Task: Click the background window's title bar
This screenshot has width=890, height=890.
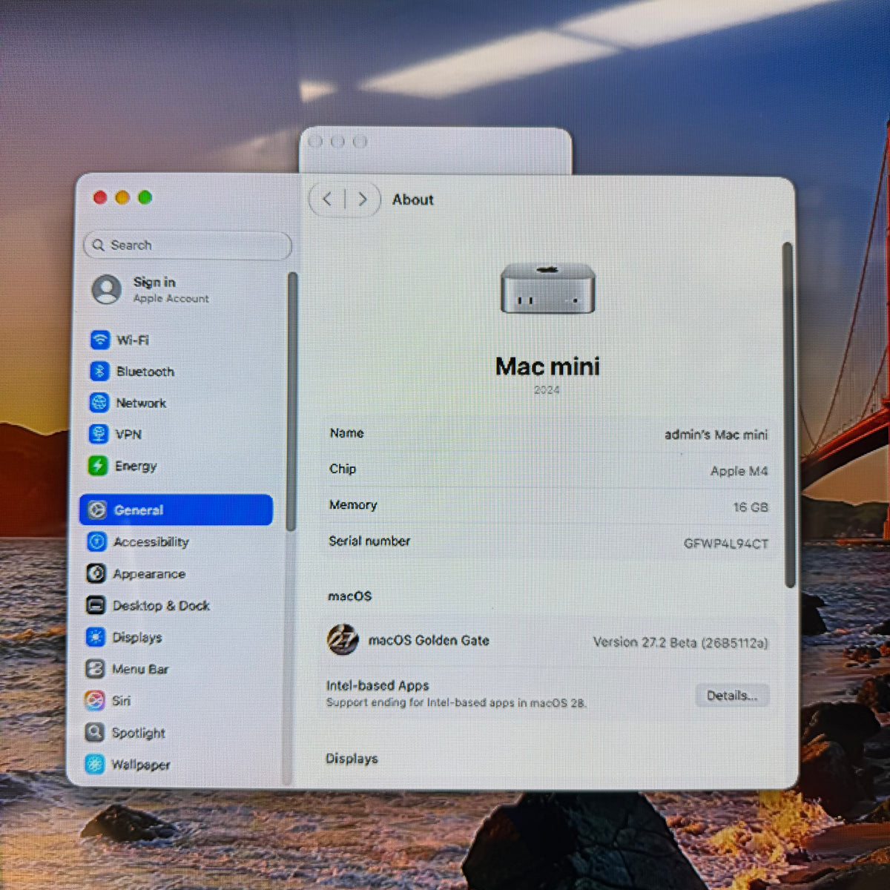Action: [x=435, y=150]
